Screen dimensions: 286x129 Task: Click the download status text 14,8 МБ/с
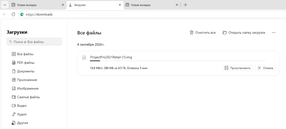118,68
